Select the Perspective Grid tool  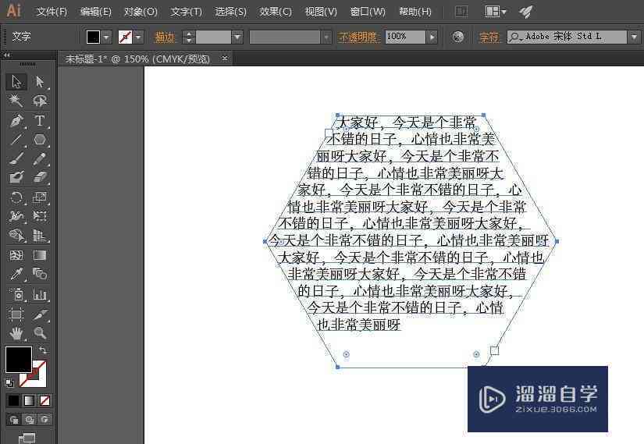[x=40, y=236]
